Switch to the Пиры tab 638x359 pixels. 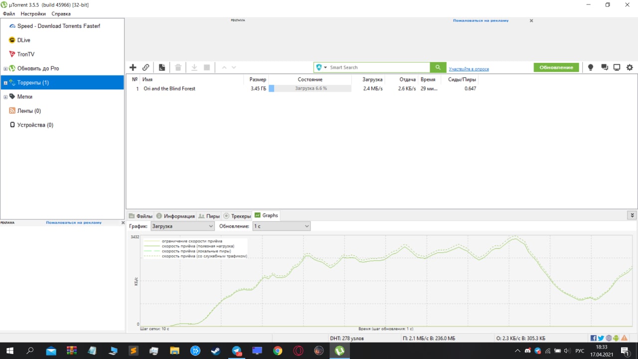(x=209, y=216)
